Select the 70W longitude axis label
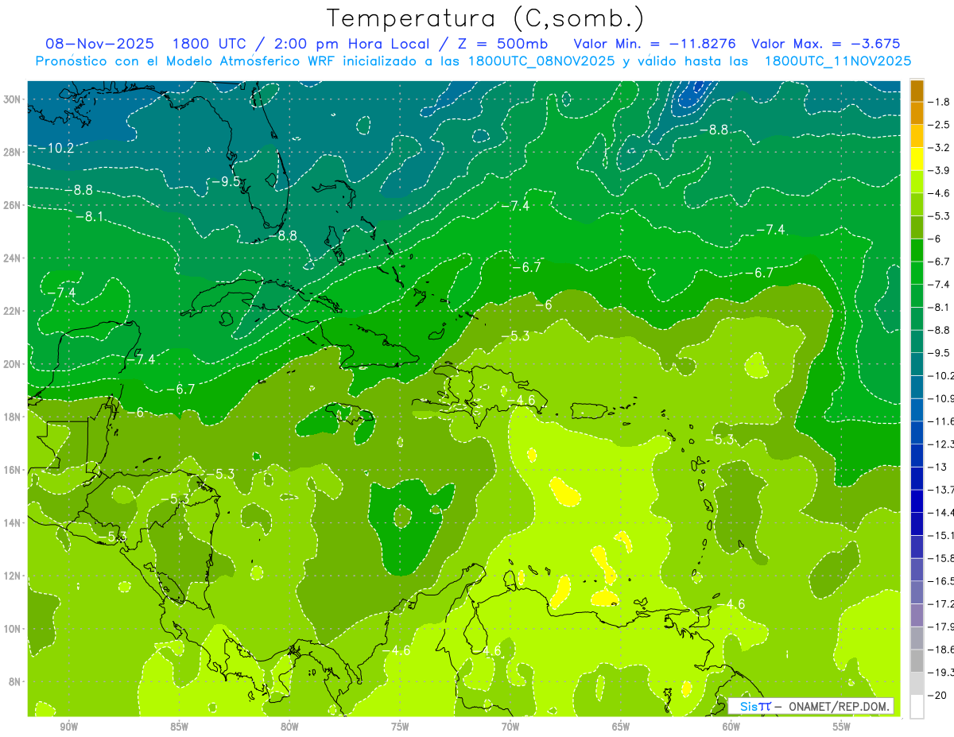 point(510,727)
